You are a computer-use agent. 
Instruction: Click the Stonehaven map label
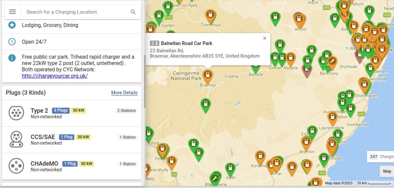click(x=366, y=96)
